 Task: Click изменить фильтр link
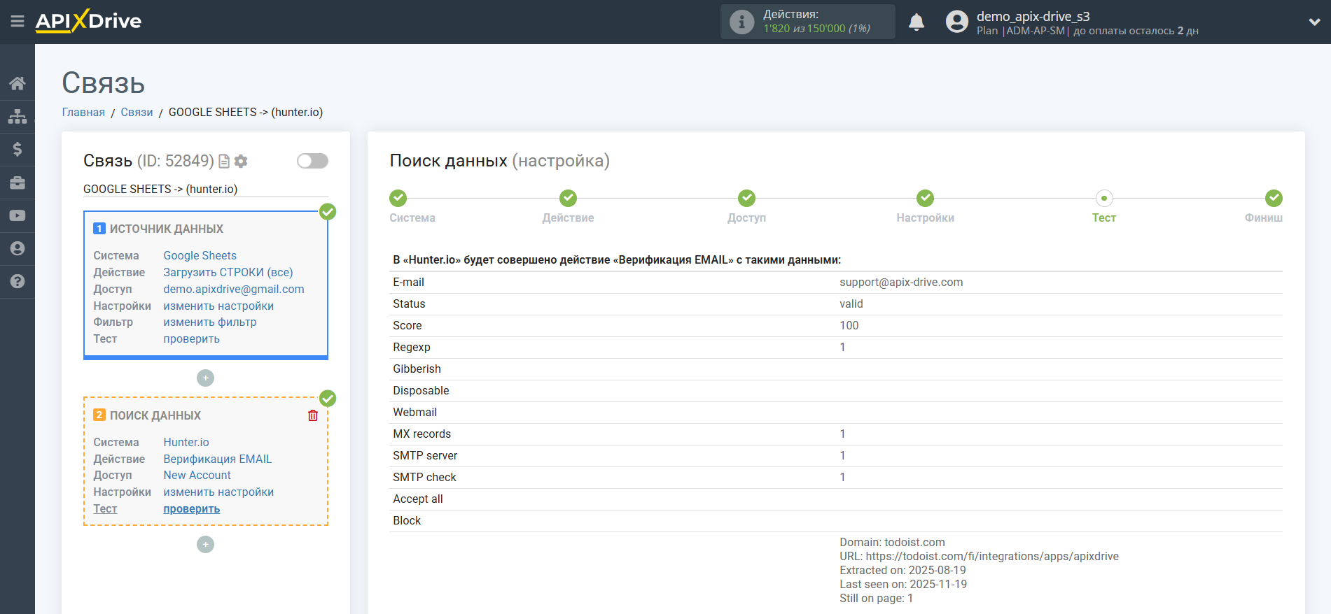pos(210,322)
